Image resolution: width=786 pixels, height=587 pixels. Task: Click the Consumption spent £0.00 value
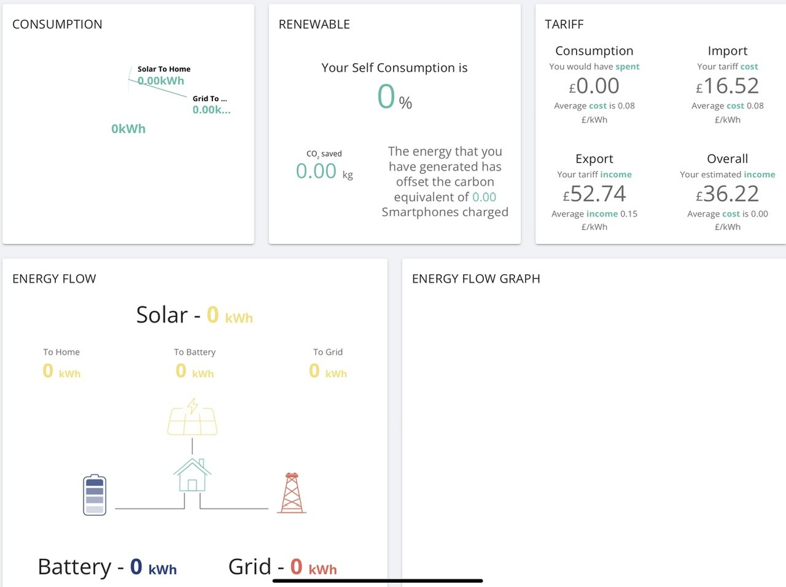click(594, 86)
